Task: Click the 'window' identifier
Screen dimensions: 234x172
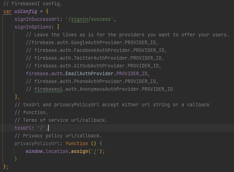Action: (34, 151)
